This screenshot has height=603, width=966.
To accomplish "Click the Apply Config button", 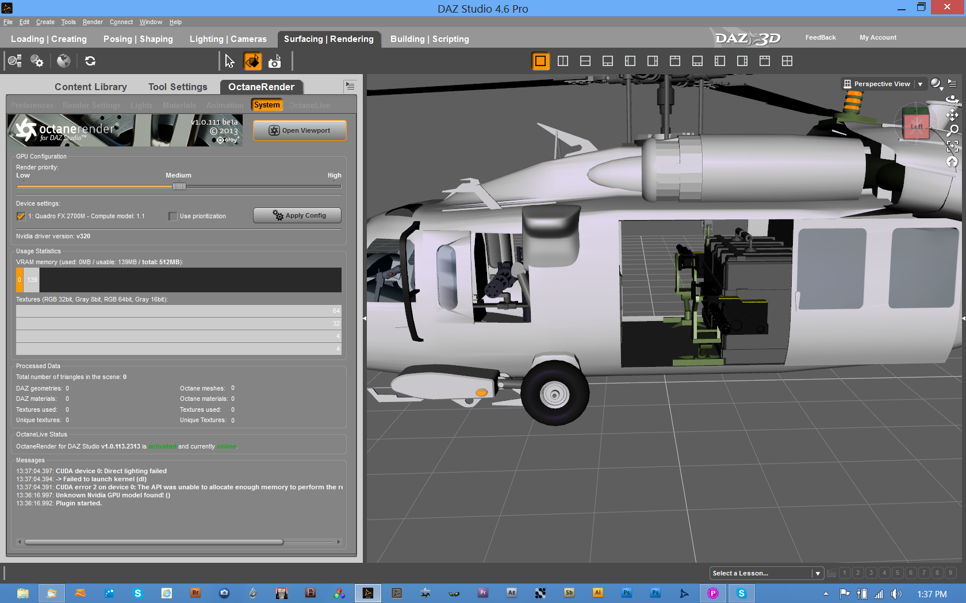I will [x=297, y=215].
